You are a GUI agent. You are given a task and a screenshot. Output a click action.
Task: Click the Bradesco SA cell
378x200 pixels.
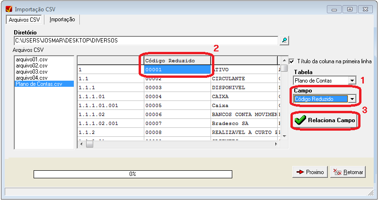click(x=245, y=123)
